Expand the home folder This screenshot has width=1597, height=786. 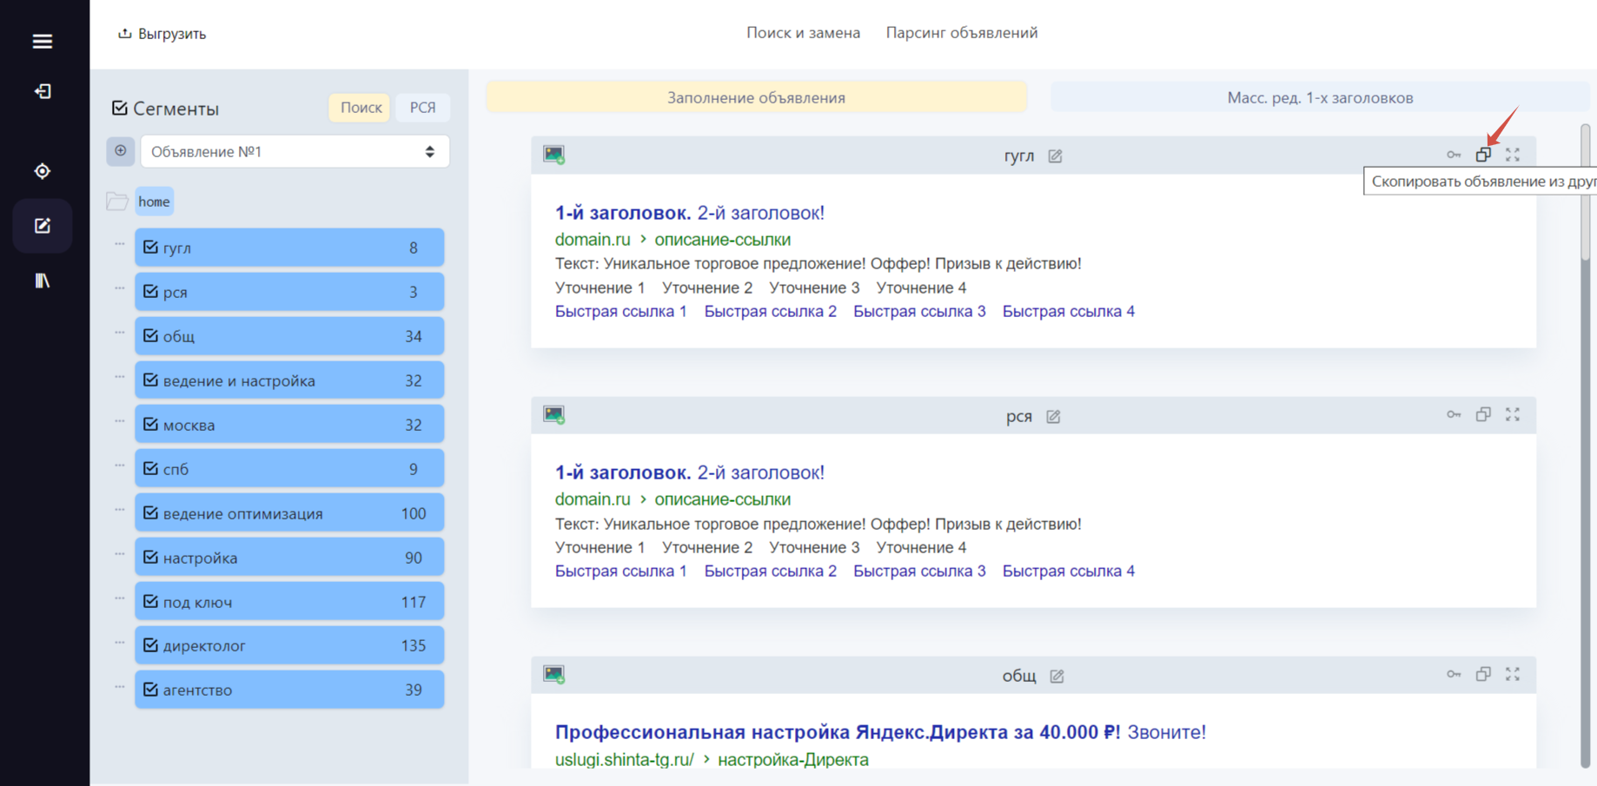pos(117,201)
